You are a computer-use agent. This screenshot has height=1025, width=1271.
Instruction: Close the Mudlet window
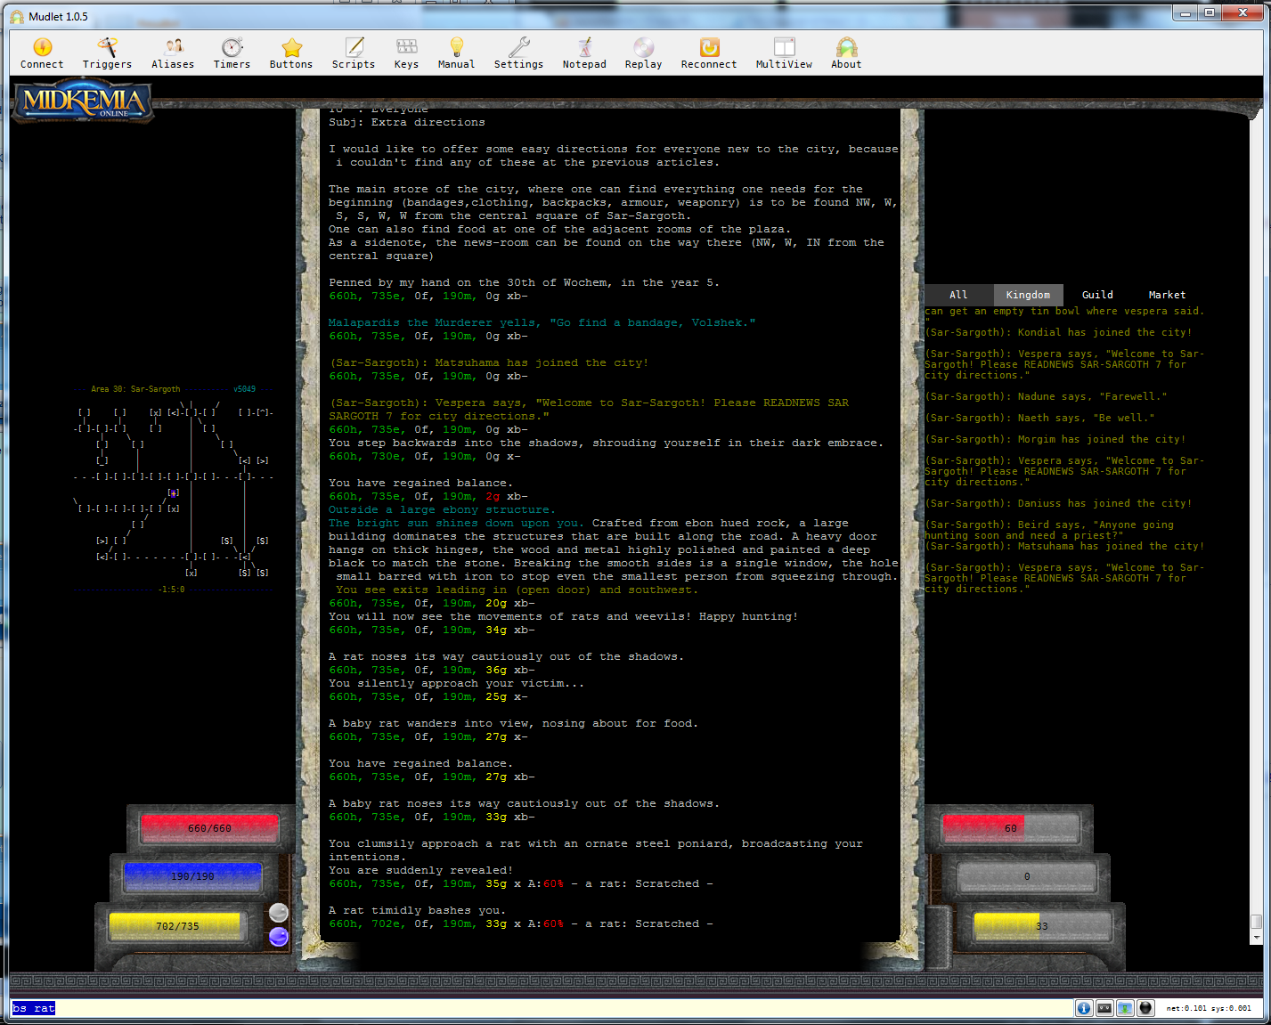[1243, 12]
